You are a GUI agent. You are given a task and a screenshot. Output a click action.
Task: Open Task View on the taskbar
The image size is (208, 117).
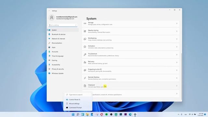coord(83,114)
